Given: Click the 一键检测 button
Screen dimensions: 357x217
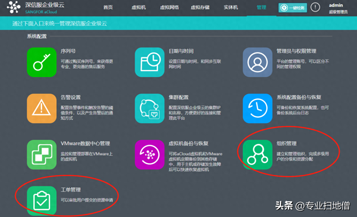Looking at the screenshot, I should coord(292,8).
